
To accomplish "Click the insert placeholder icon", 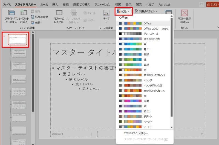I will pyautogui.click(x=74, y=13).
